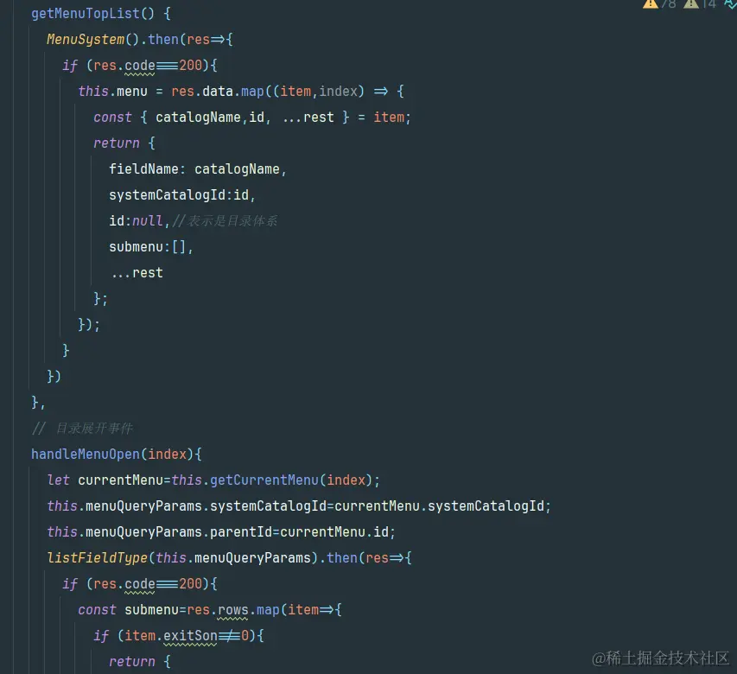Select the this.menu assignment target
Viewport: 737px width, 674px height.
pos(113,92)
